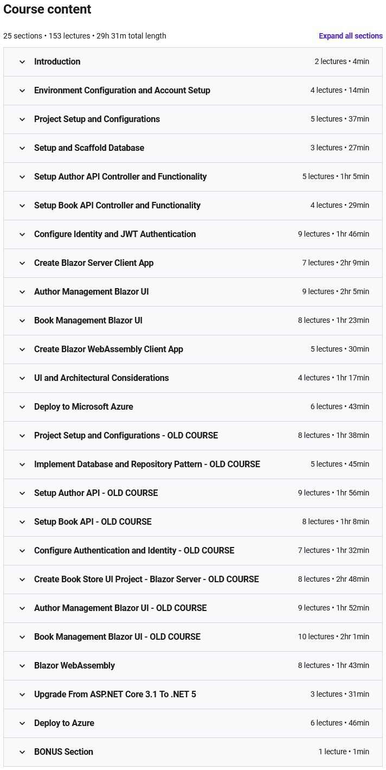Click Implement Database and Repository Pattern - OLD COURSE

(147, 464)
